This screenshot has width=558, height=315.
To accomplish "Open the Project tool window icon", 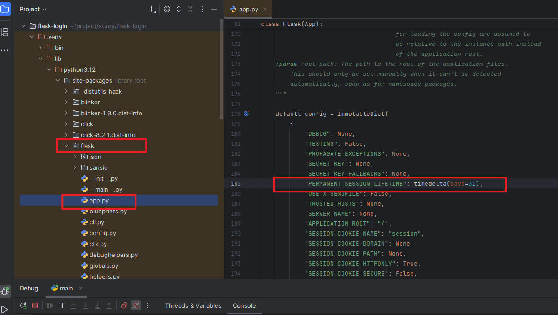I will (x=5, y=9).
